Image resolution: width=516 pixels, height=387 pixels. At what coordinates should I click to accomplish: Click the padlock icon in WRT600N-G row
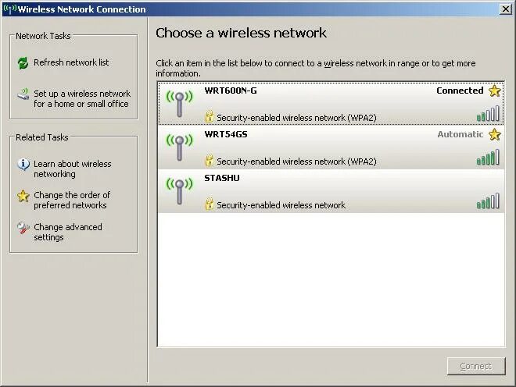point(209,116)
